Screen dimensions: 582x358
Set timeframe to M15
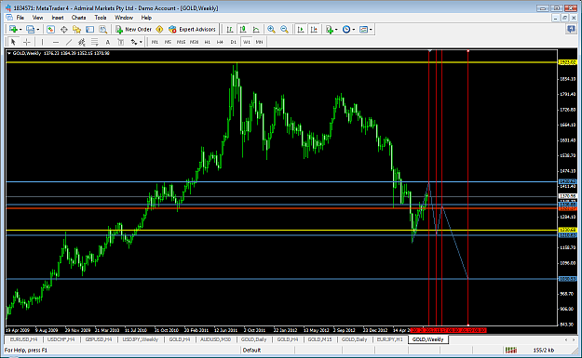tap(181, 42)
